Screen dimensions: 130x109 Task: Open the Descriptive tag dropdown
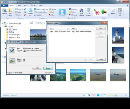[x=41, y=12]
